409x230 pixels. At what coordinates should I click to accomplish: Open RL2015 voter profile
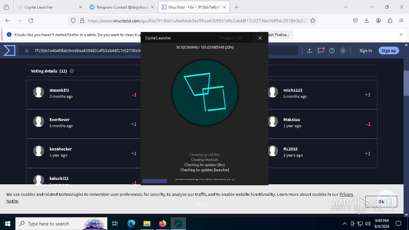pyautogui.click(x=290, y=149)
